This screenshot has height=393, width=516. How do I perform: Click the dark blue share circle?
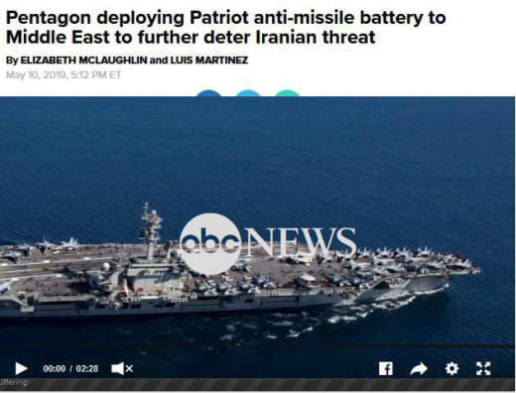click(208, 93)
